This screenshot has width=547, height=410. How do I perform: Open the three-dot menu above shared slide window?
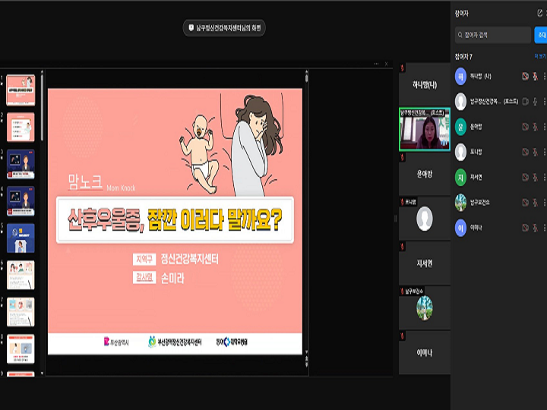point(377,64)
